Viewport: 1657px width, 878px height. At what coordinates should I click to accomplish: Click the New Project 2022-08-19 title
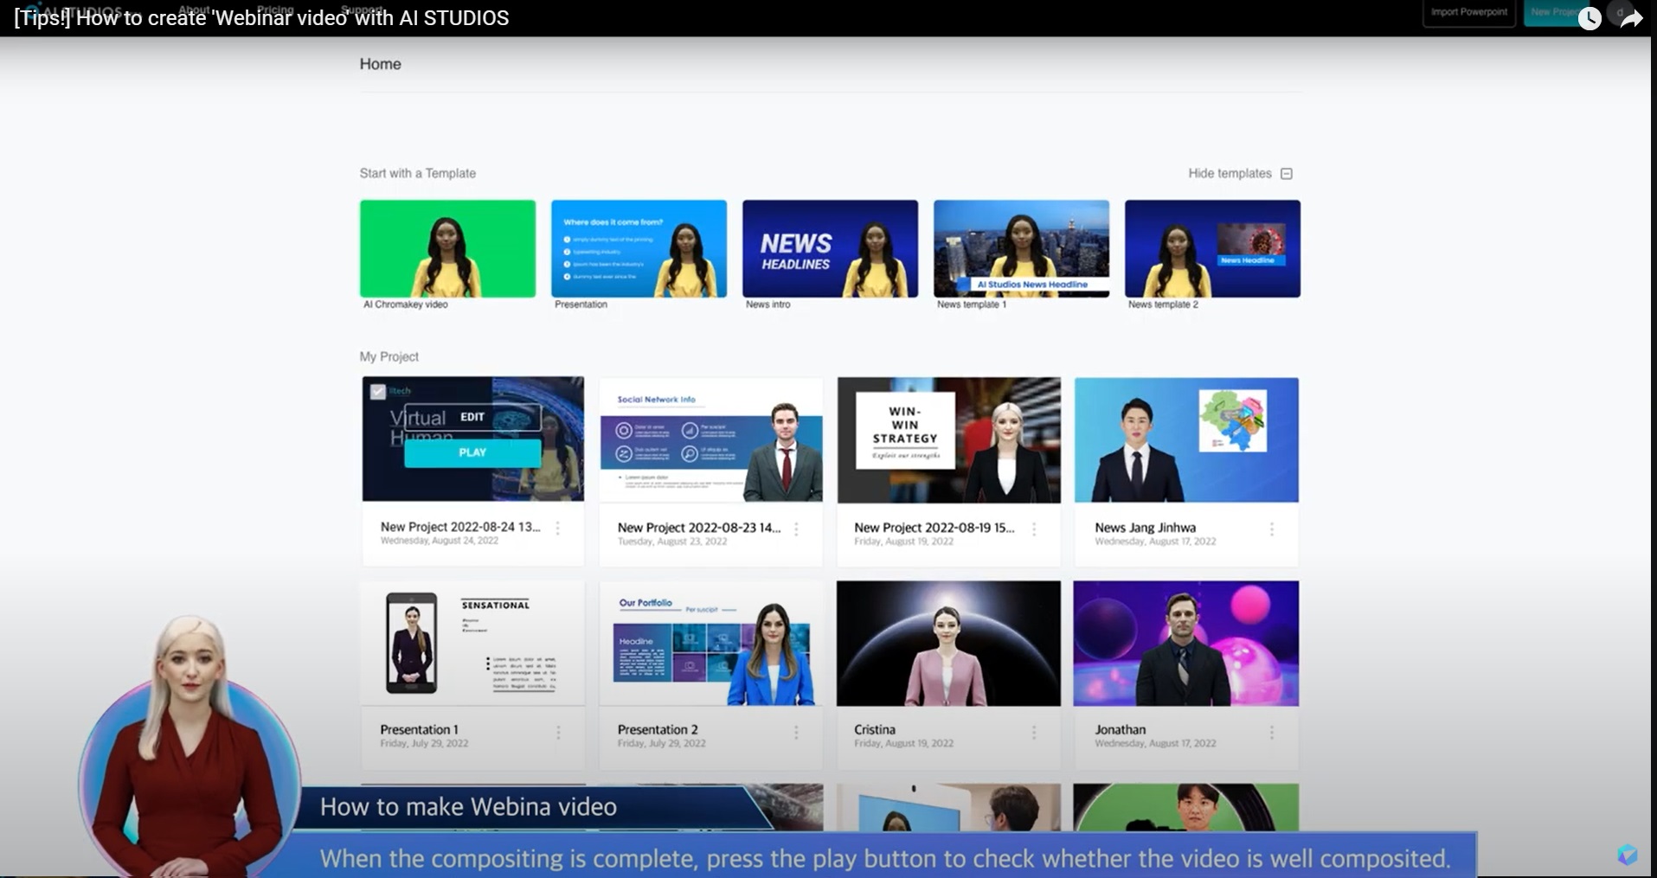pyautogui.click(x=934, y=528)
